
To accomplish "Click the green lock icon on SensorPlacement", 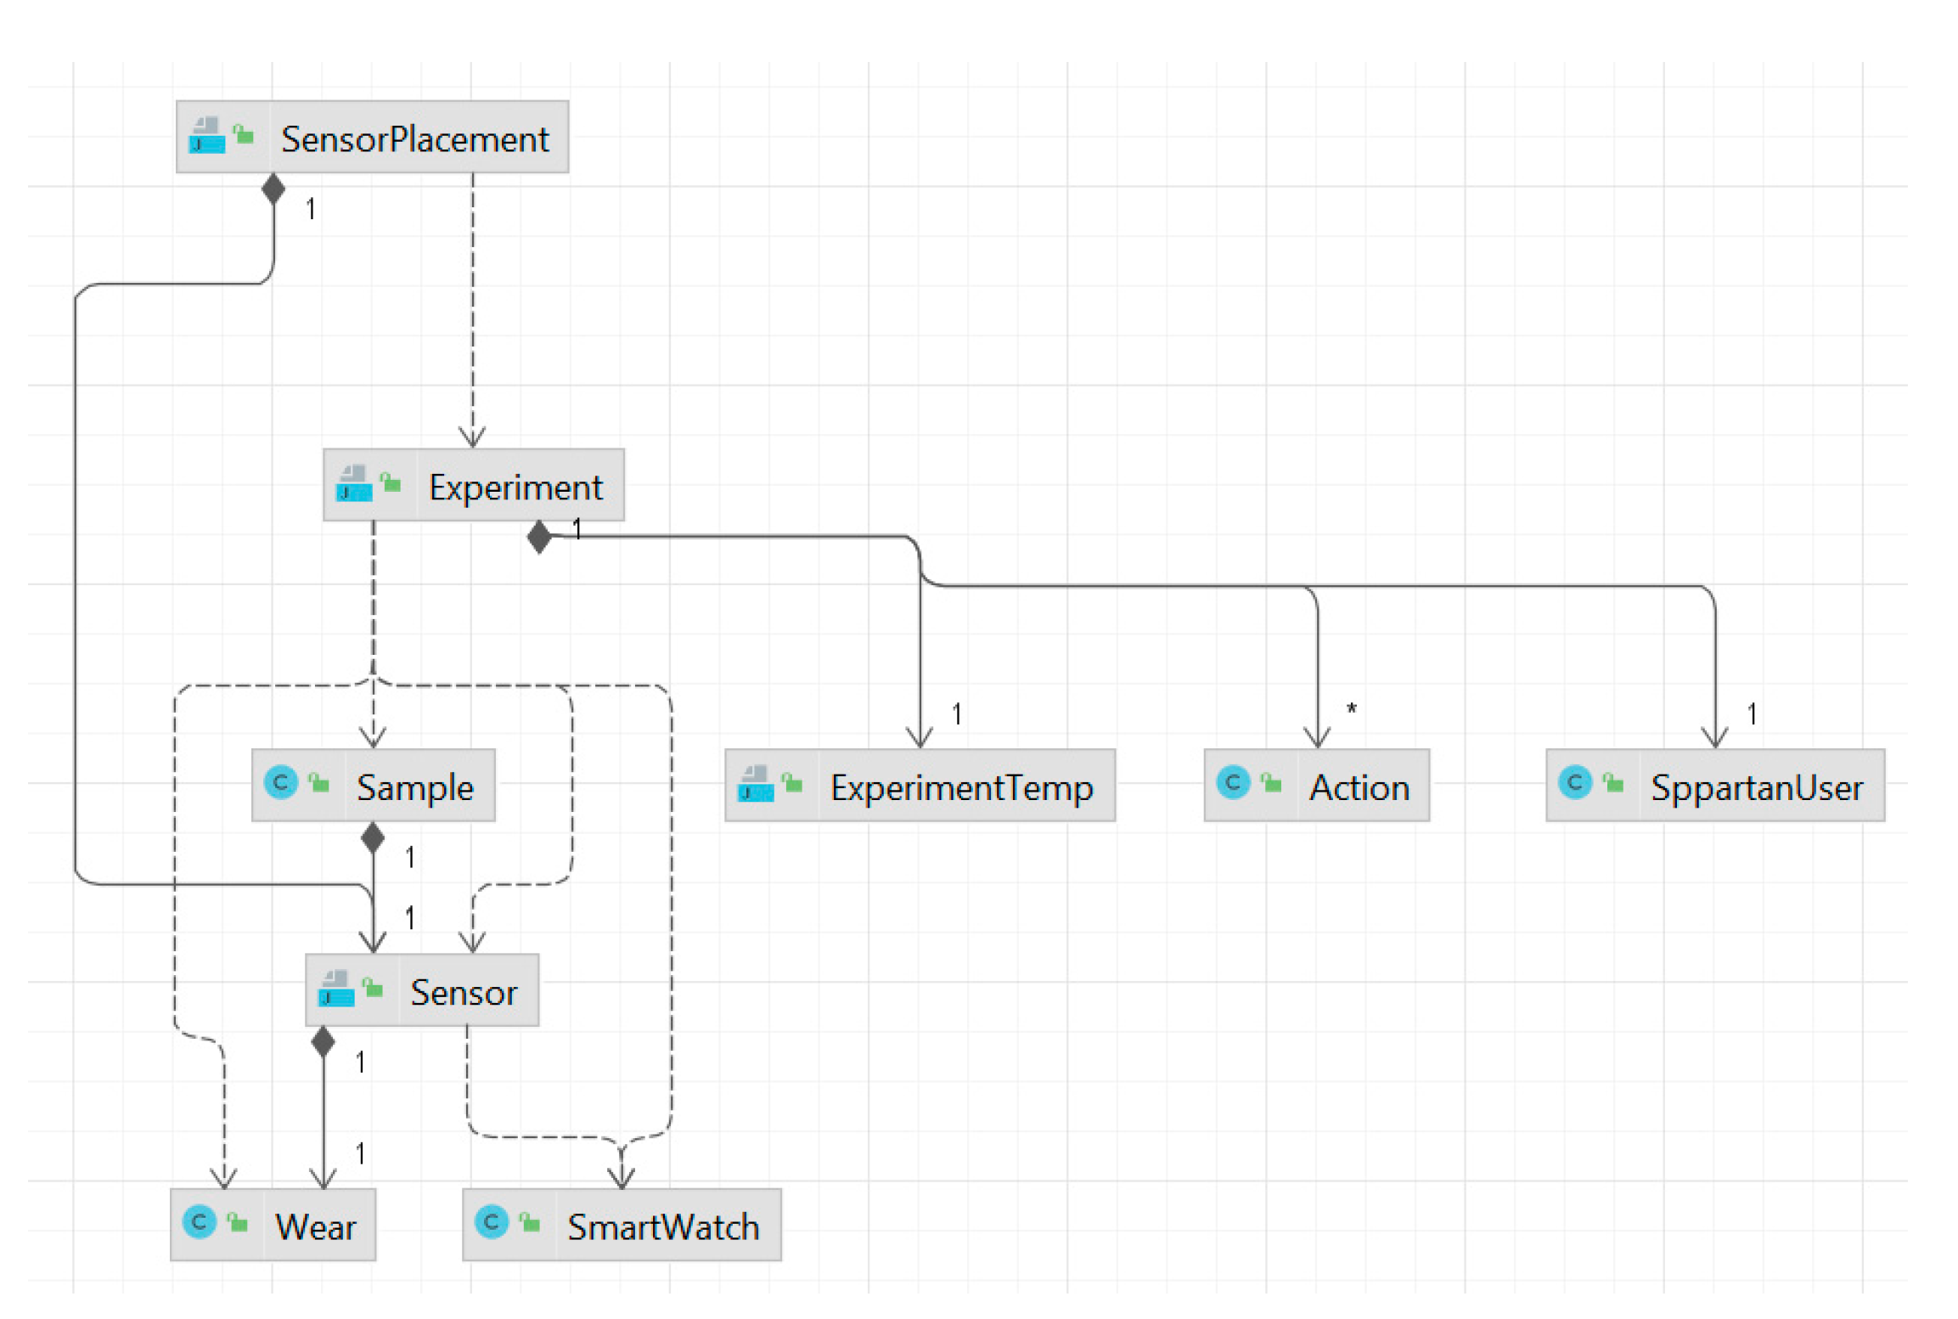I will point(245,134).
